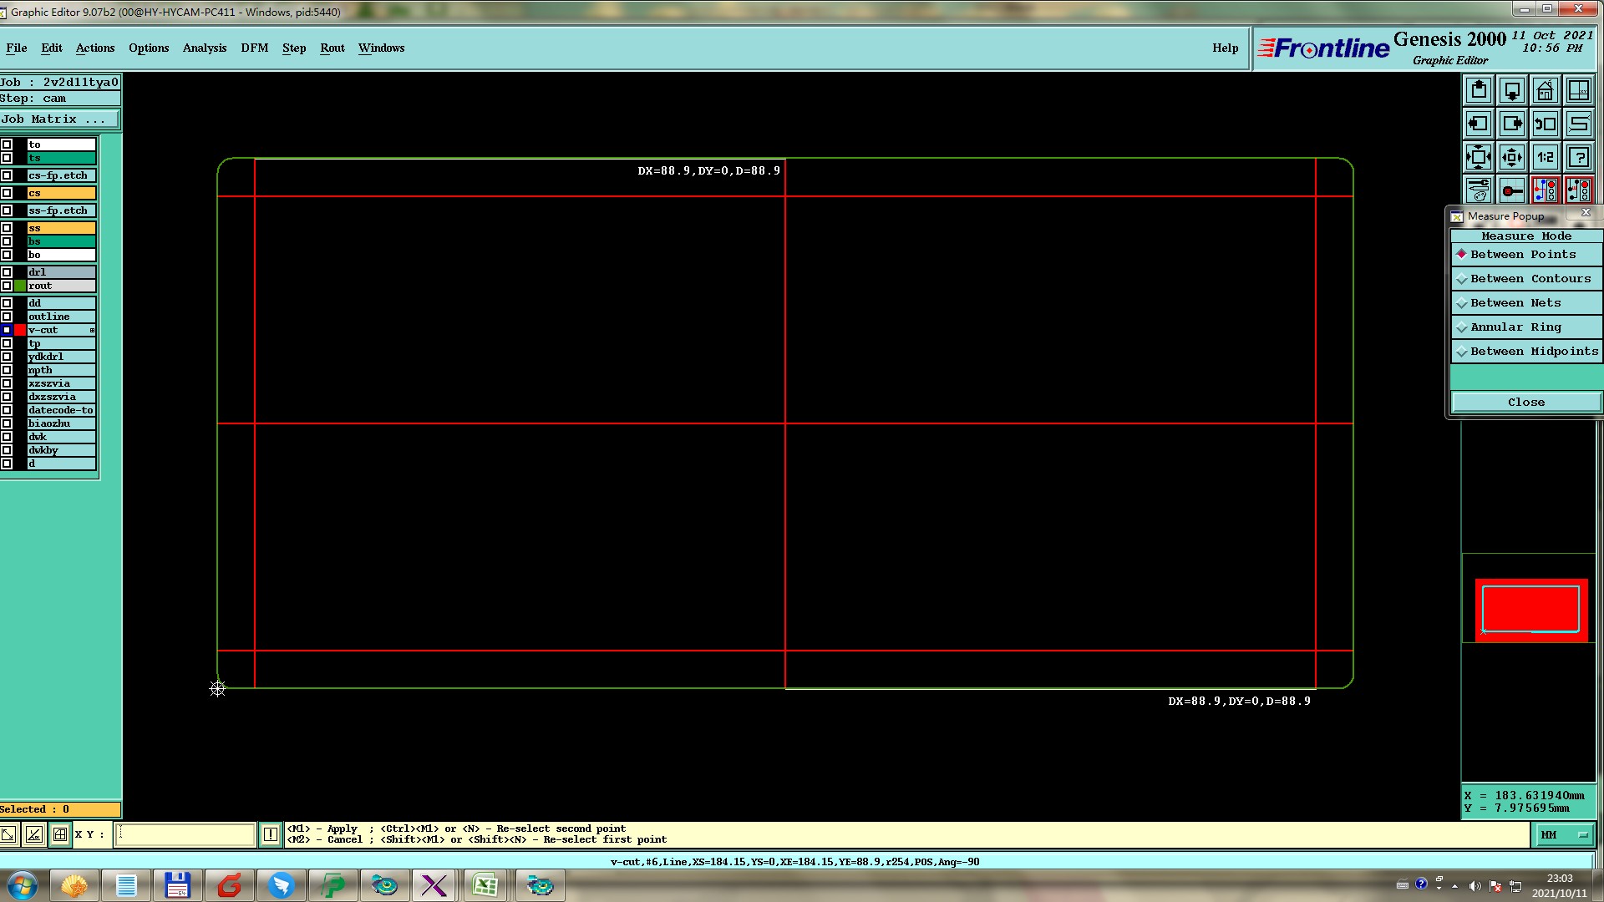Image resolution: width=1604 pixels, height=902 pixels.
Task: Click the pan up view icon
Action: tap(1478, 90)
